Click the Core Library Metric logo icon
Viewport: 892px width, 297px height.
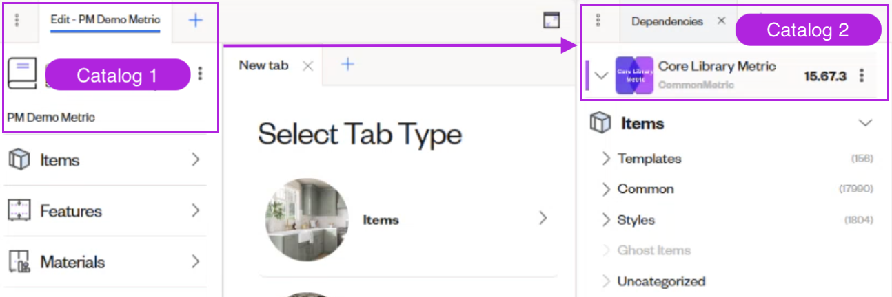[633, 75]
